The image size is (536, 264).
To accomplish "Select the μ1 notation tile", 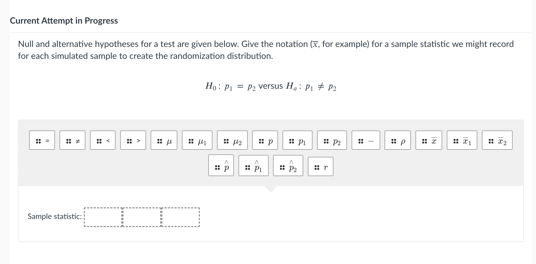I will 196,140.
